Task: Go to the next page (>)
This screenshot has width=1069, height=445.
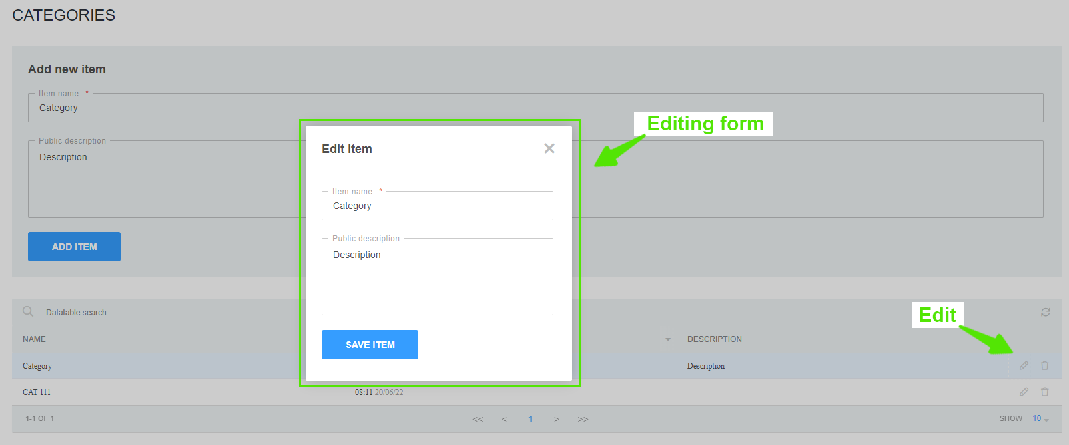Action: (x=556, y=419)
